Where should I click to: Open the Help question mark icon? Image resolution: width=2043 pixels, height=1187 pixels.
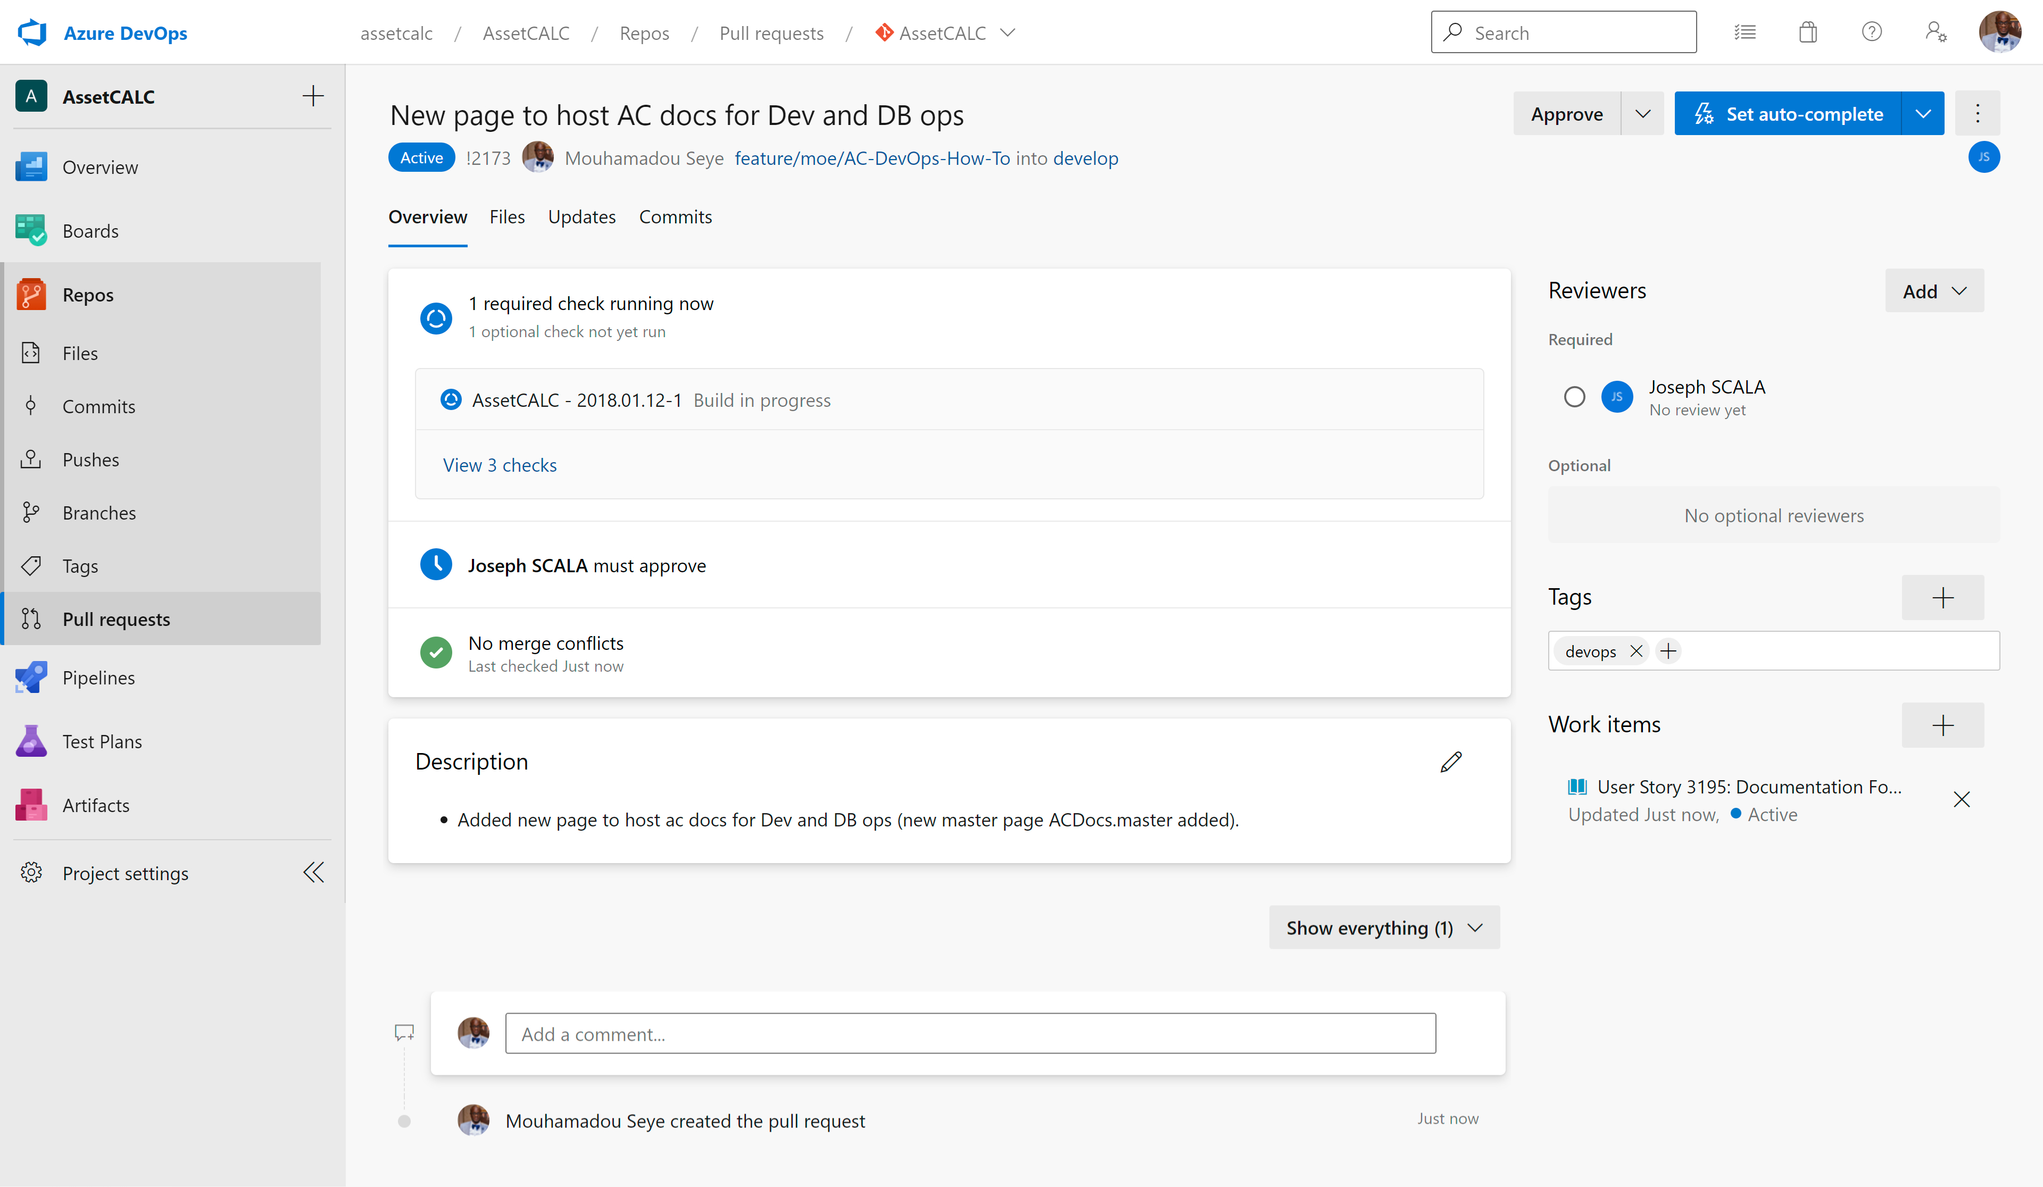tap(1872, 32)
